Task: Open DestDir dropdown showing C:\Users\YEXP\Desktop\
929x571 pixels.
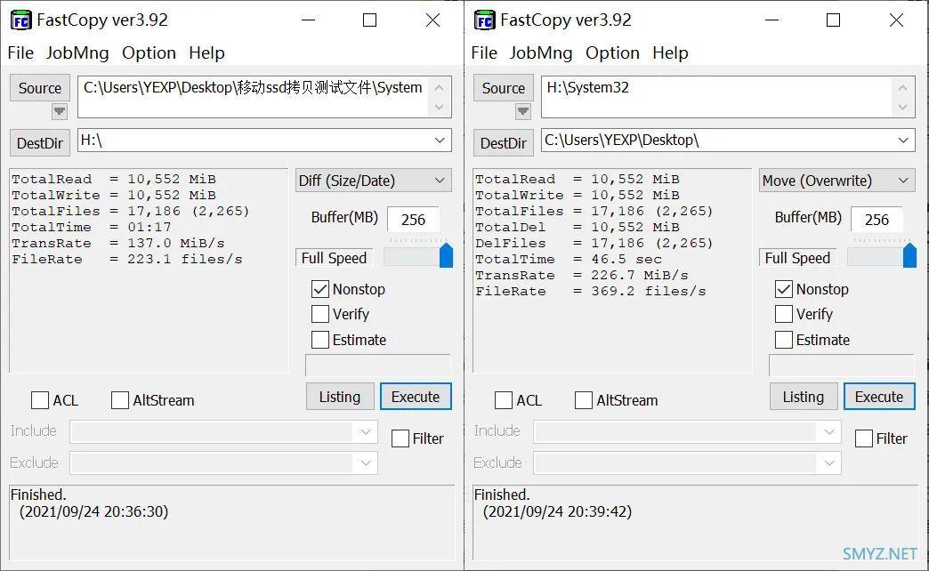Action: click(x=903, y=141)
